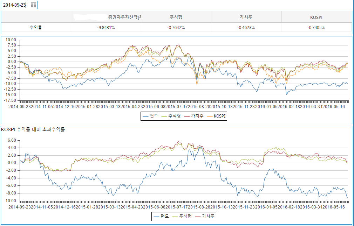Click the 10.00 label on top chart axis
The height and width of the screenshot is (226, 354).
tap(12, 40)
